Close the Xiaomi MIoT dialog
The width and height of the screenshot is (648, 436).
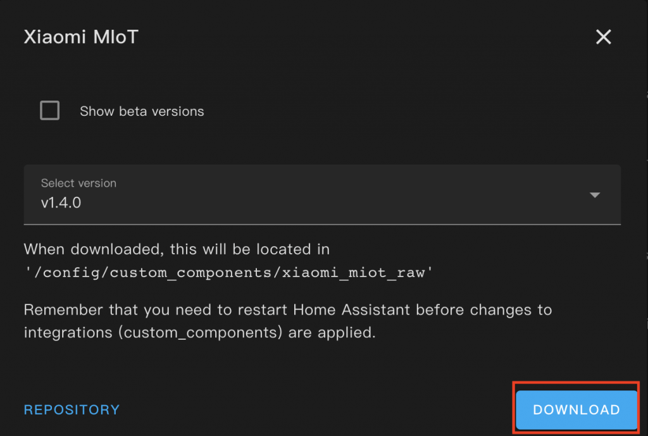pos(603,37)
